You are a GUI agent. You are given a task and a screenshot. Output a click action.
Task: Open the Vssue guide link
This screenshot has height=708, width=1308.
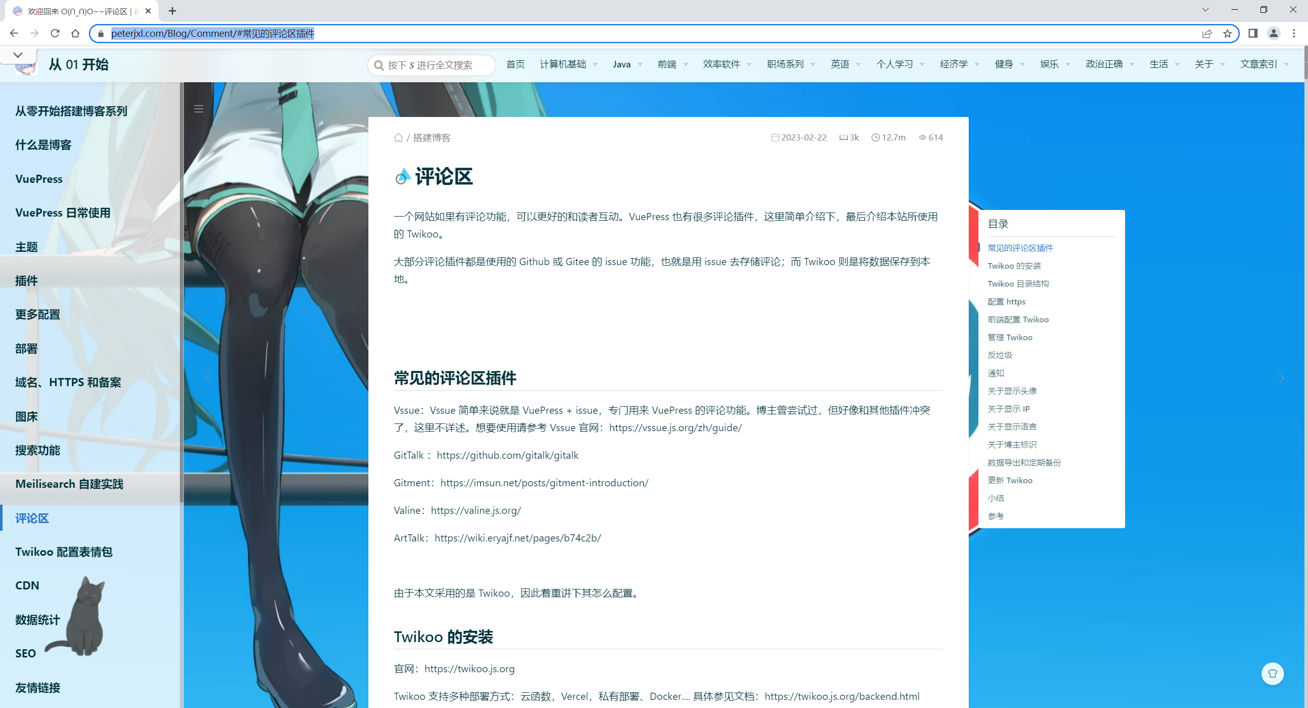pos(675,428)
